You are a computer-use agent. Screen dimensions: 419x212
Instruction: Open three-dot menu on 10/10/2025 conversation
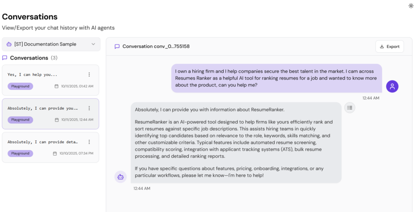click(89, 142)
